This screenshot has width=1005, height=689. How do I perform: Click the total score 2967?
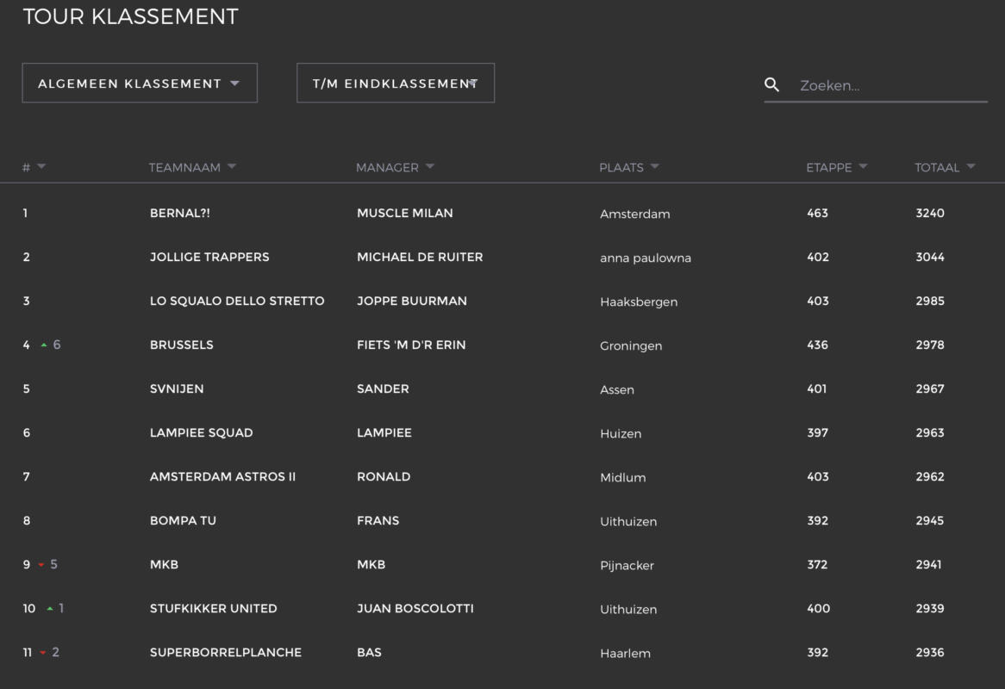pos(930,388)
